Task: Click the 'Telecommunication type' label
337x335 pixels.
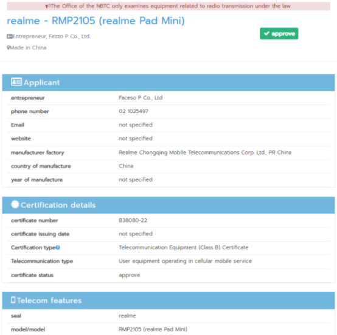Action: click(x=42, y=261)
